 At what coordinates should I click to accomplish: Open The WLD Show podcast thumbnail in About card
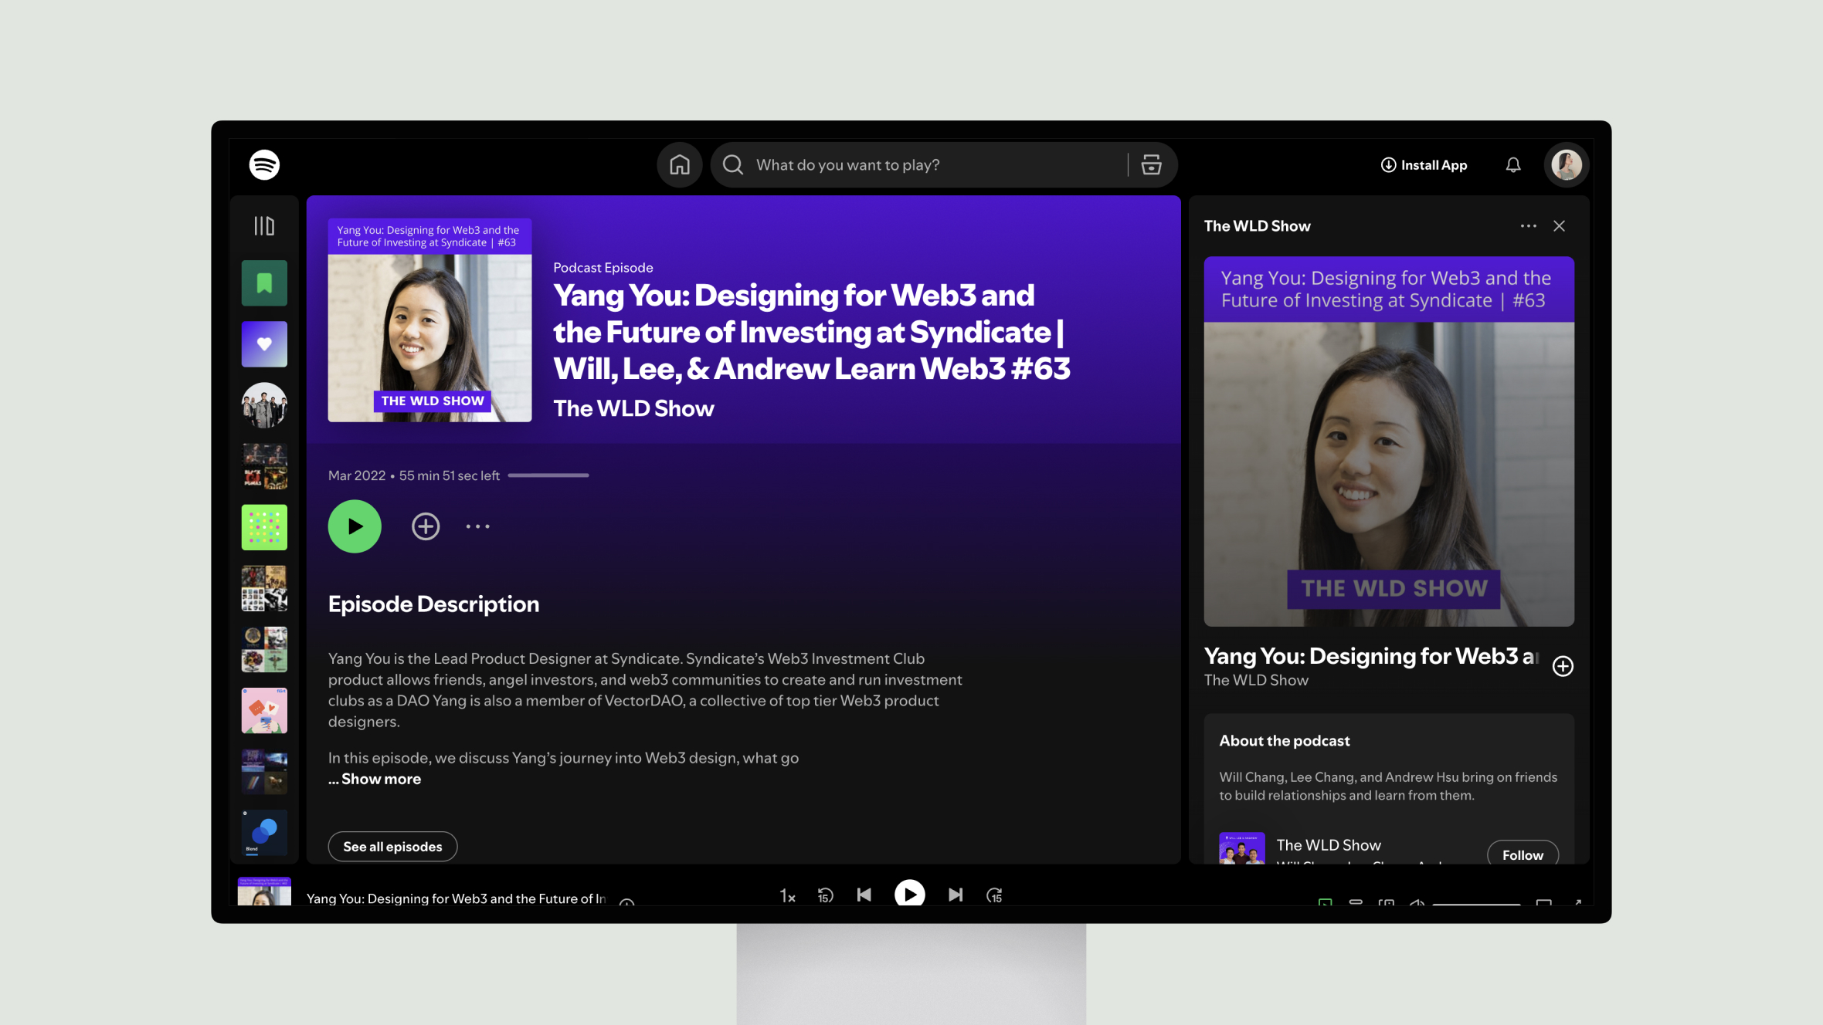(1242, 847)
